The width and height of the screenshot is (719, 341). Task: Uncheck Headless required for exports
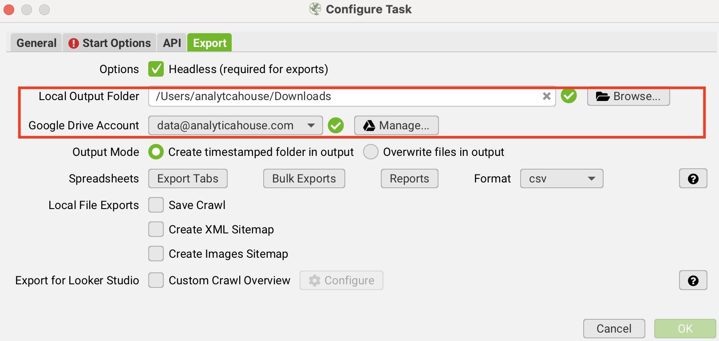coord(156,69)
